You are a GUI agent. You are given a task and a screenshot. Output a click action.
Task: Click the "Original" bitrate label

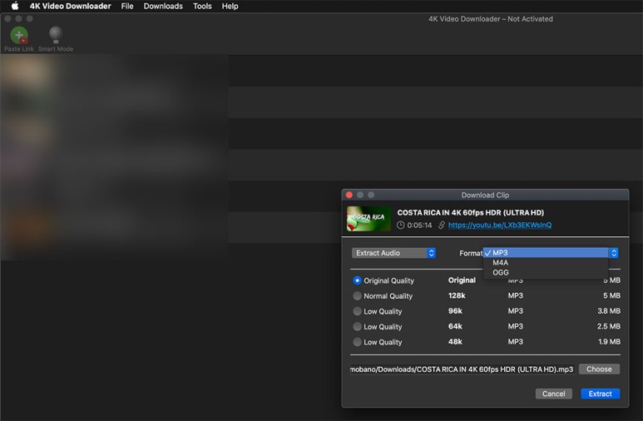click(x=462, y=280)
